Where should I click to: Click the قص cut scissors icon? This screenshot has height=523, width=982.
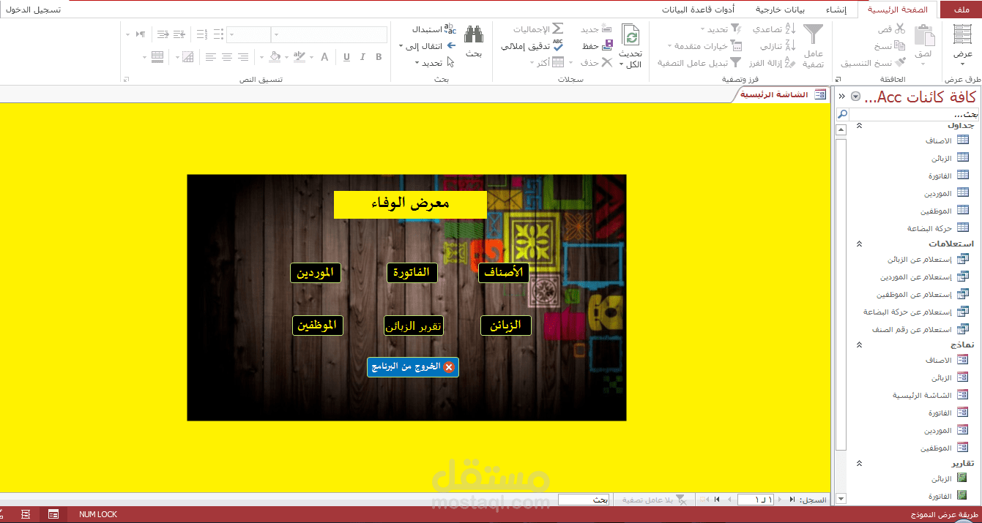click(x=899, y=29)
